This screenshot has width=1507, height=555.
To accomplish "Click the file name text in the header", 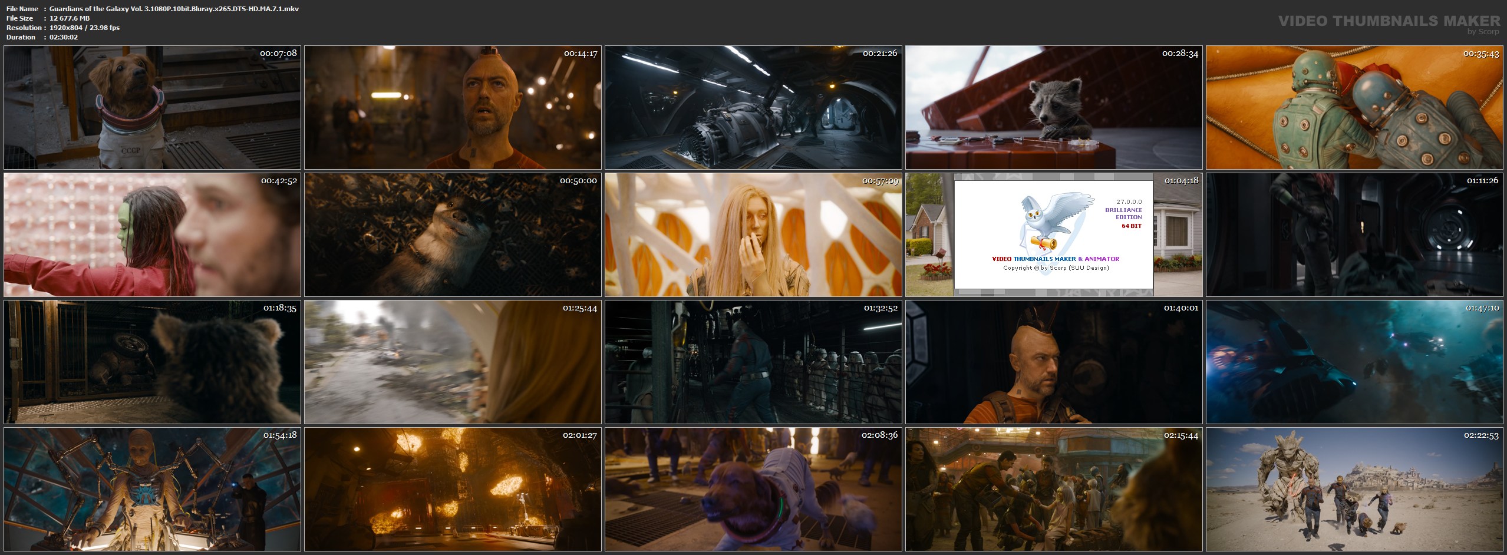I will click(174, 9).
